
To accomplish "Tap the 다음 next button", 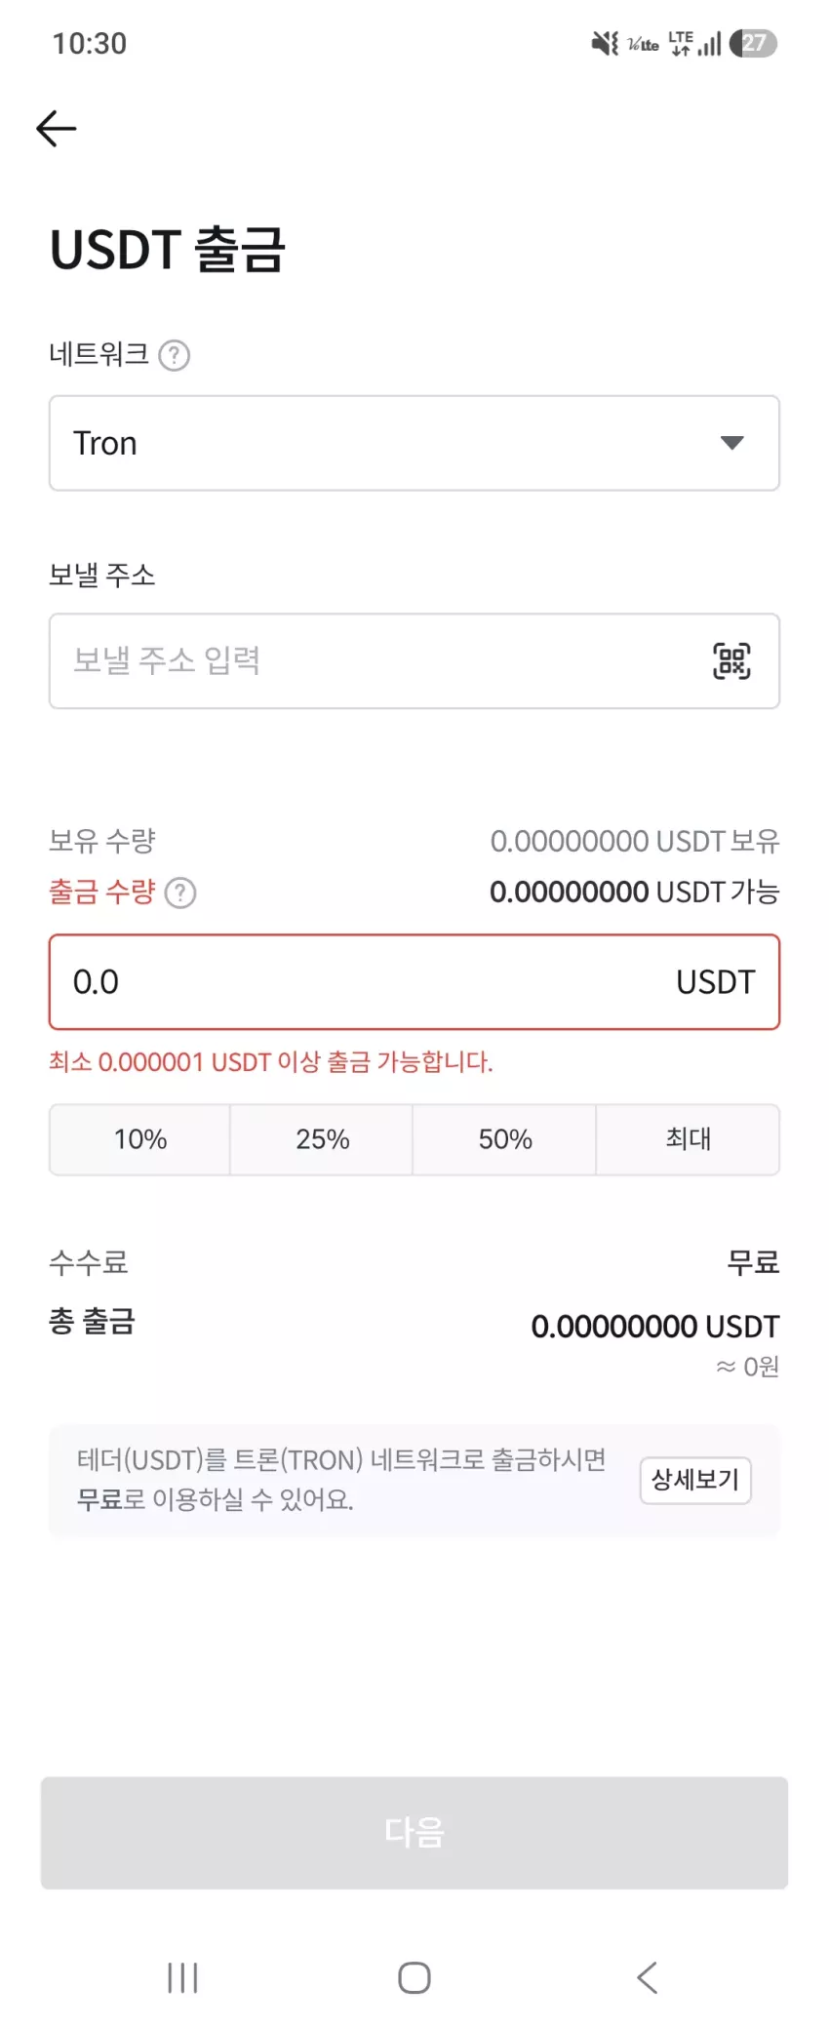I will [414, 1832].
